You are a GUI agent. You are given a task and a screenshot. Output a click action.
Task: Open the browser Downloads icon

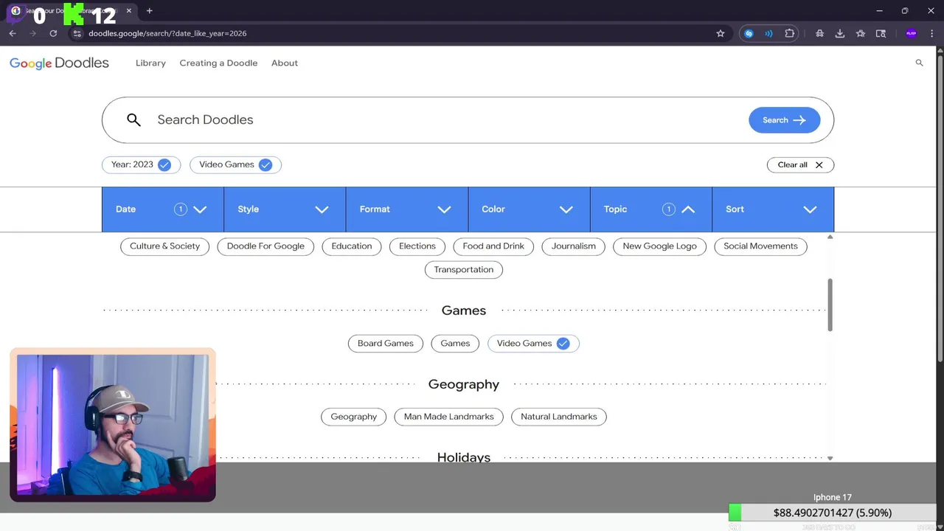click(x=839, y=33)
